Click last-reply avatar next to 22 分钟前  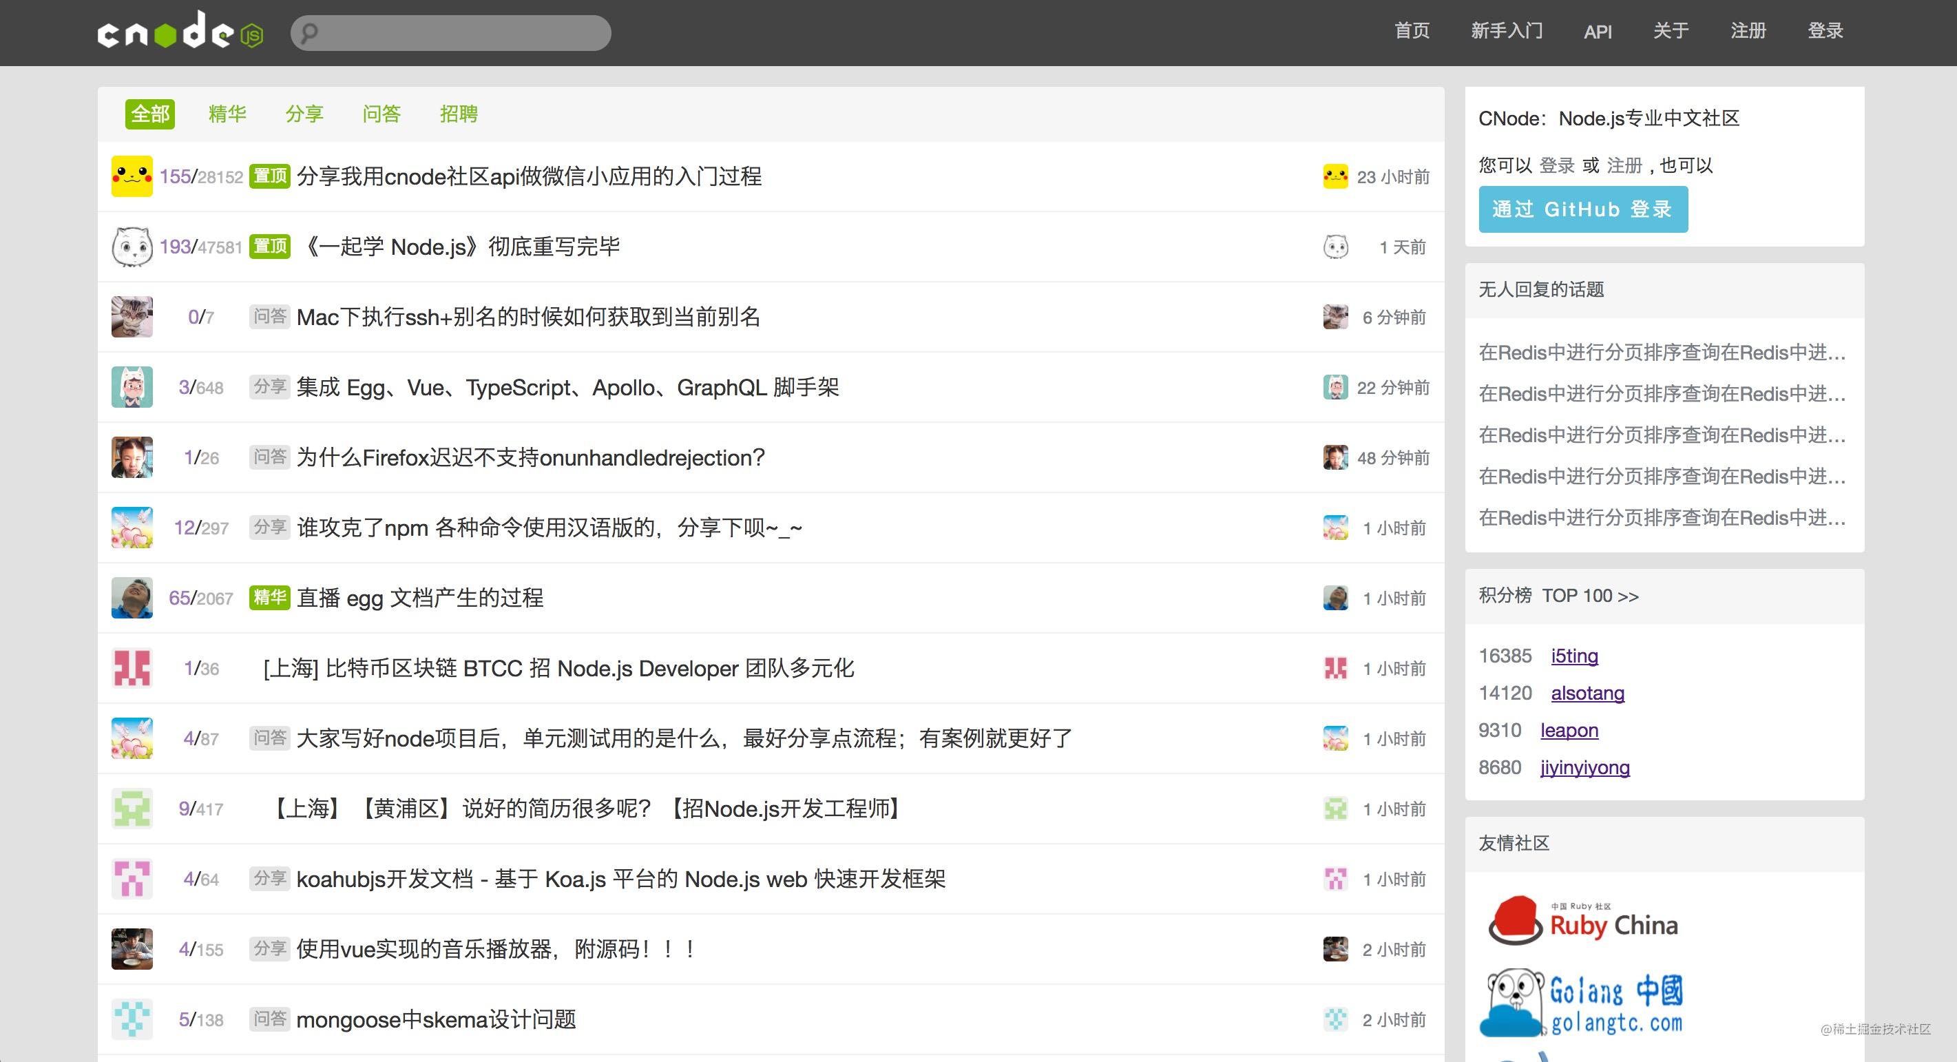pos(1336,386)
